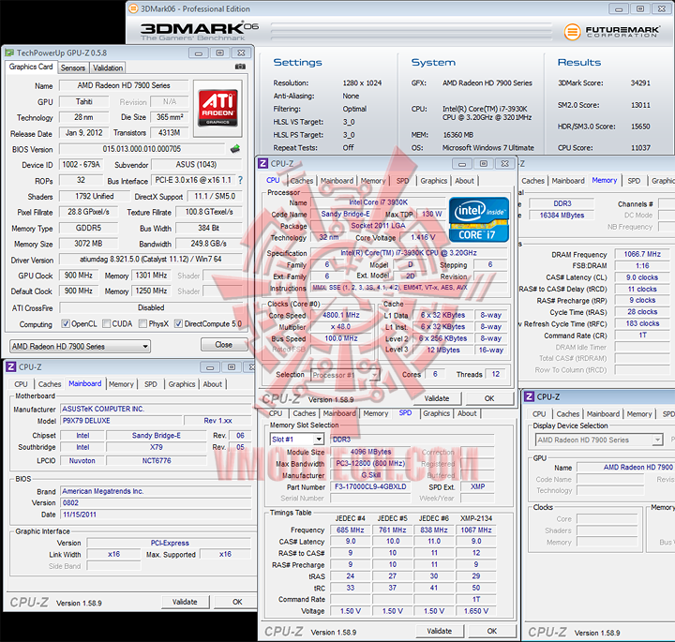The height and width of the screenshot is (642, 675).
Task: Click the Code Name value Sandy Bridge-E
Action: coord(345,214)
